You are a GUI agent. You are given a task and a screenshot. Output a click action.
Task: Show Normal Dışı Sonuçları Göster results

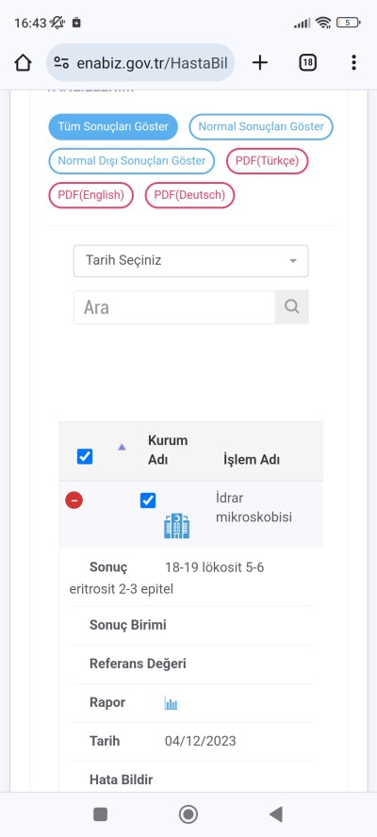(x=132, y=160)
